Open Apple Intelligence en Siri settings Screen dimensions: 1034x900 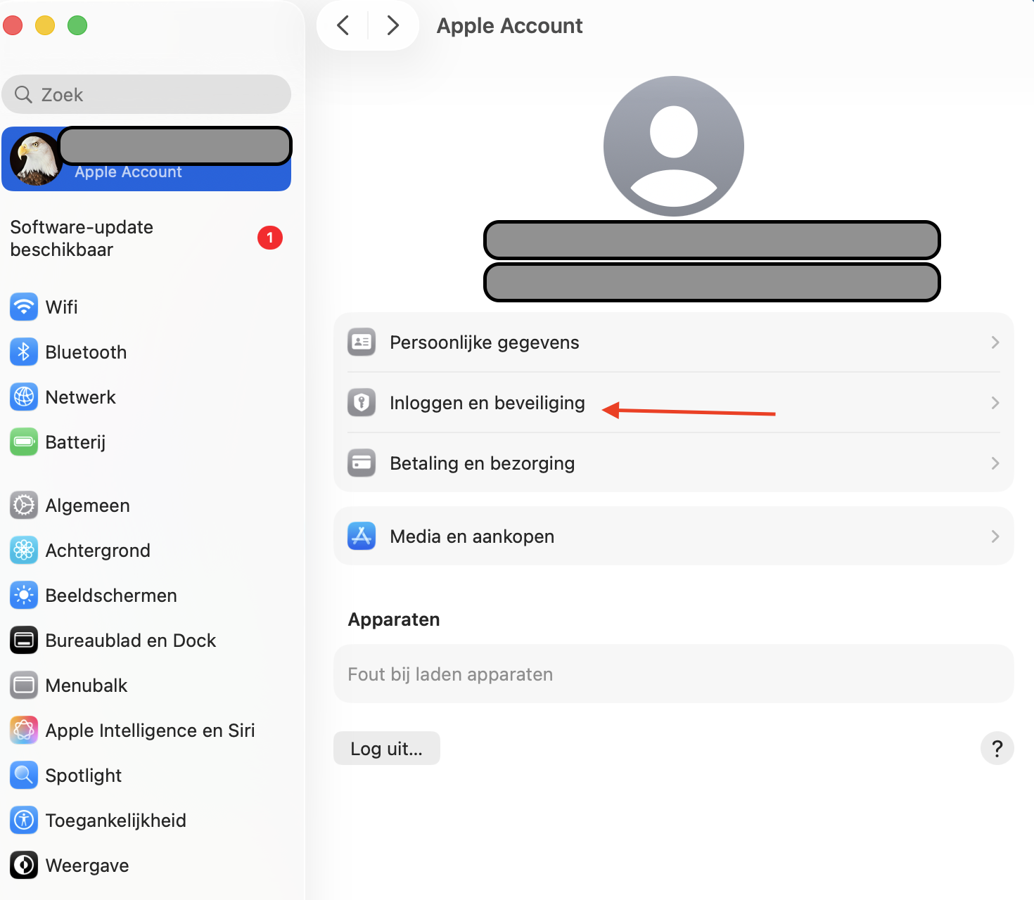150,730
